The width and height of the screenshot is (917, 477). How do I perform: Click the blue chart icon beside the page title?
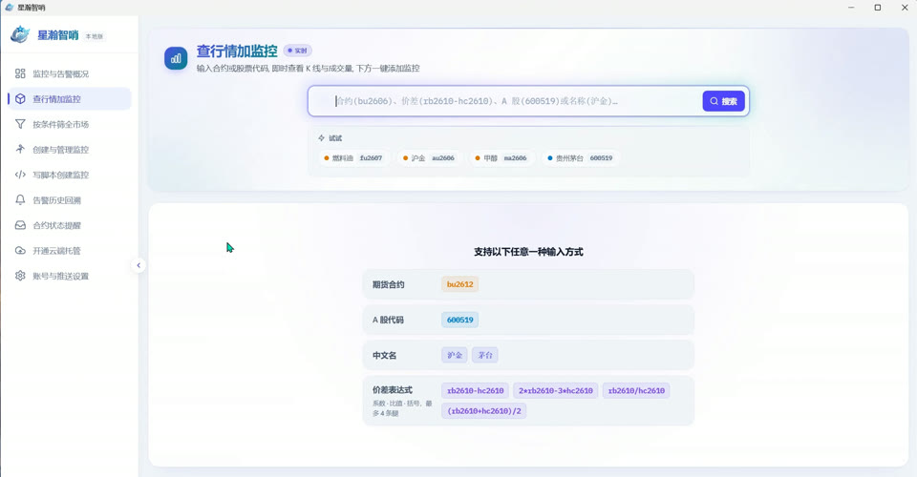point(176,58)
